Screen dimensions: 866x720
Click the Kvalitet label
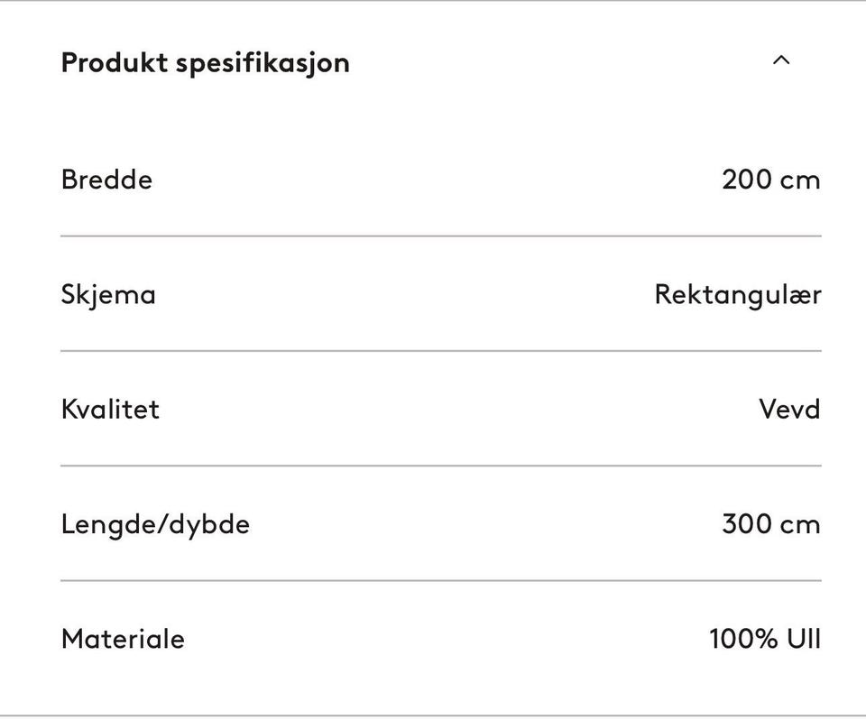click(110, 409)
